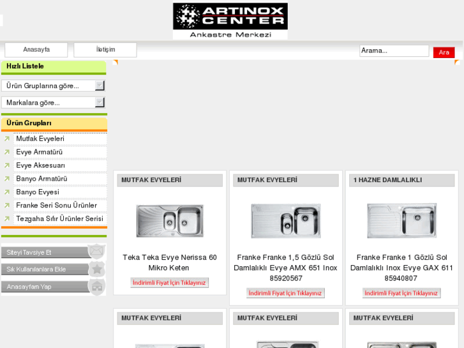Click İndirimli Fiyat button under Teka Nerissa 60
This screenshot has width=464, height=348.
pos(169,282)
